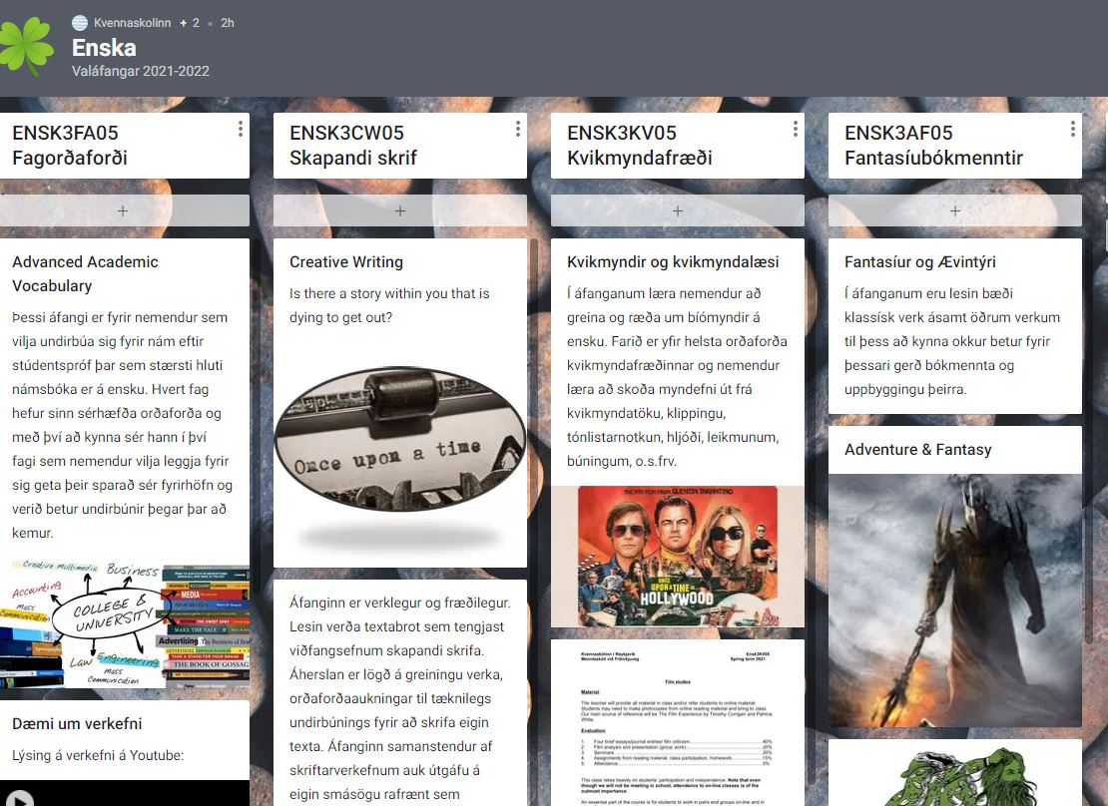The image size is (1108, 806).
Task: Click the 'Þessi áfangi er fyrir nemendur' description
Action: 122,425
